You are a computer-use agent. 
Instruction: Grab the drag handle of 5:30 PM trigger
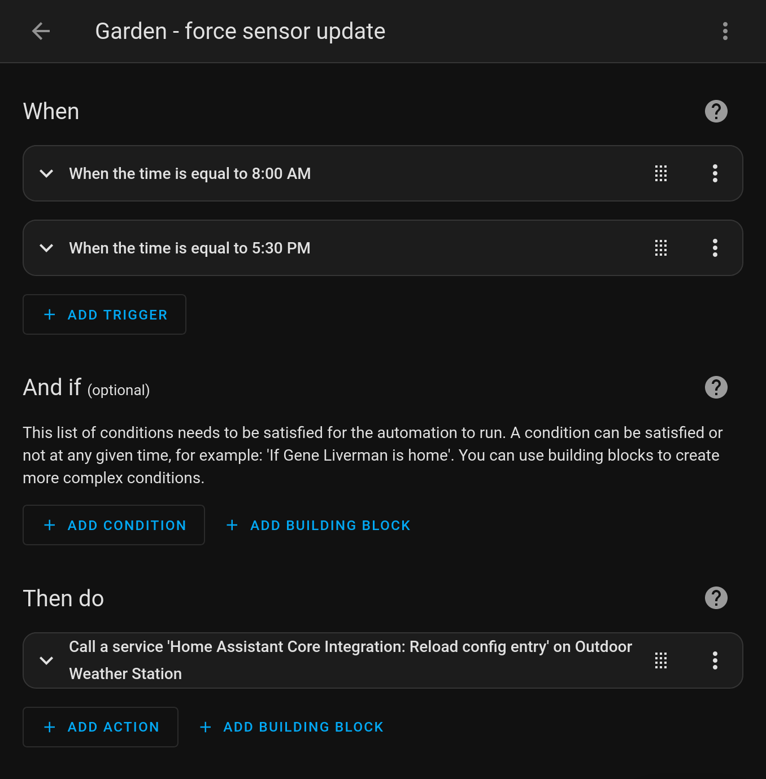point(661,248)
